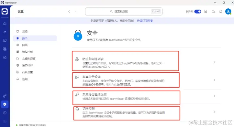Expand the 双重身份验证 row chevron
Screen dimensions: 234x127
(214, 80)
